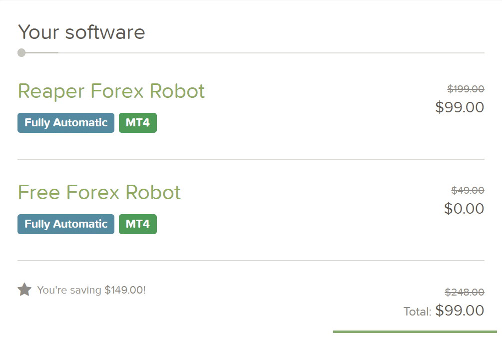502x344 pixels.
Task: Click the green bar below the total
Action: coord(415,332)
